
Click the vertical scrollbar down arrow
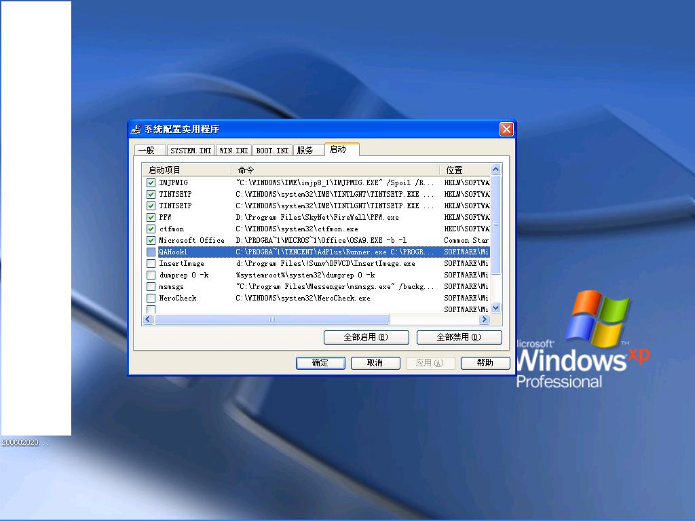(496, 308)
